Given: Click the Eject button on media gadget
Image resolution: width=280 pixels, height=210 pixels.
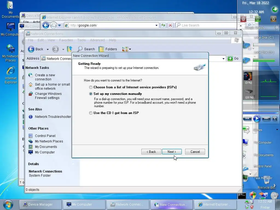Looking at the screenshot, I should click(x=275, y=118).
